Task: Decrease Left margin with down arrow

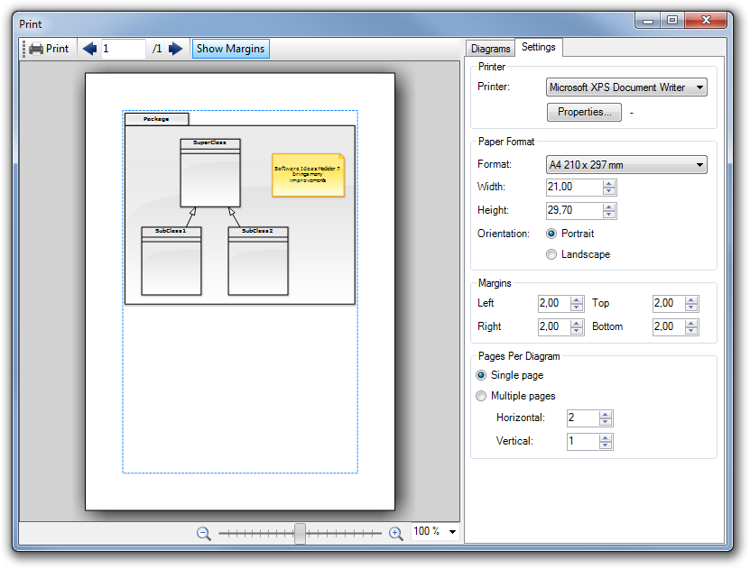Action: tap(577, 307)
